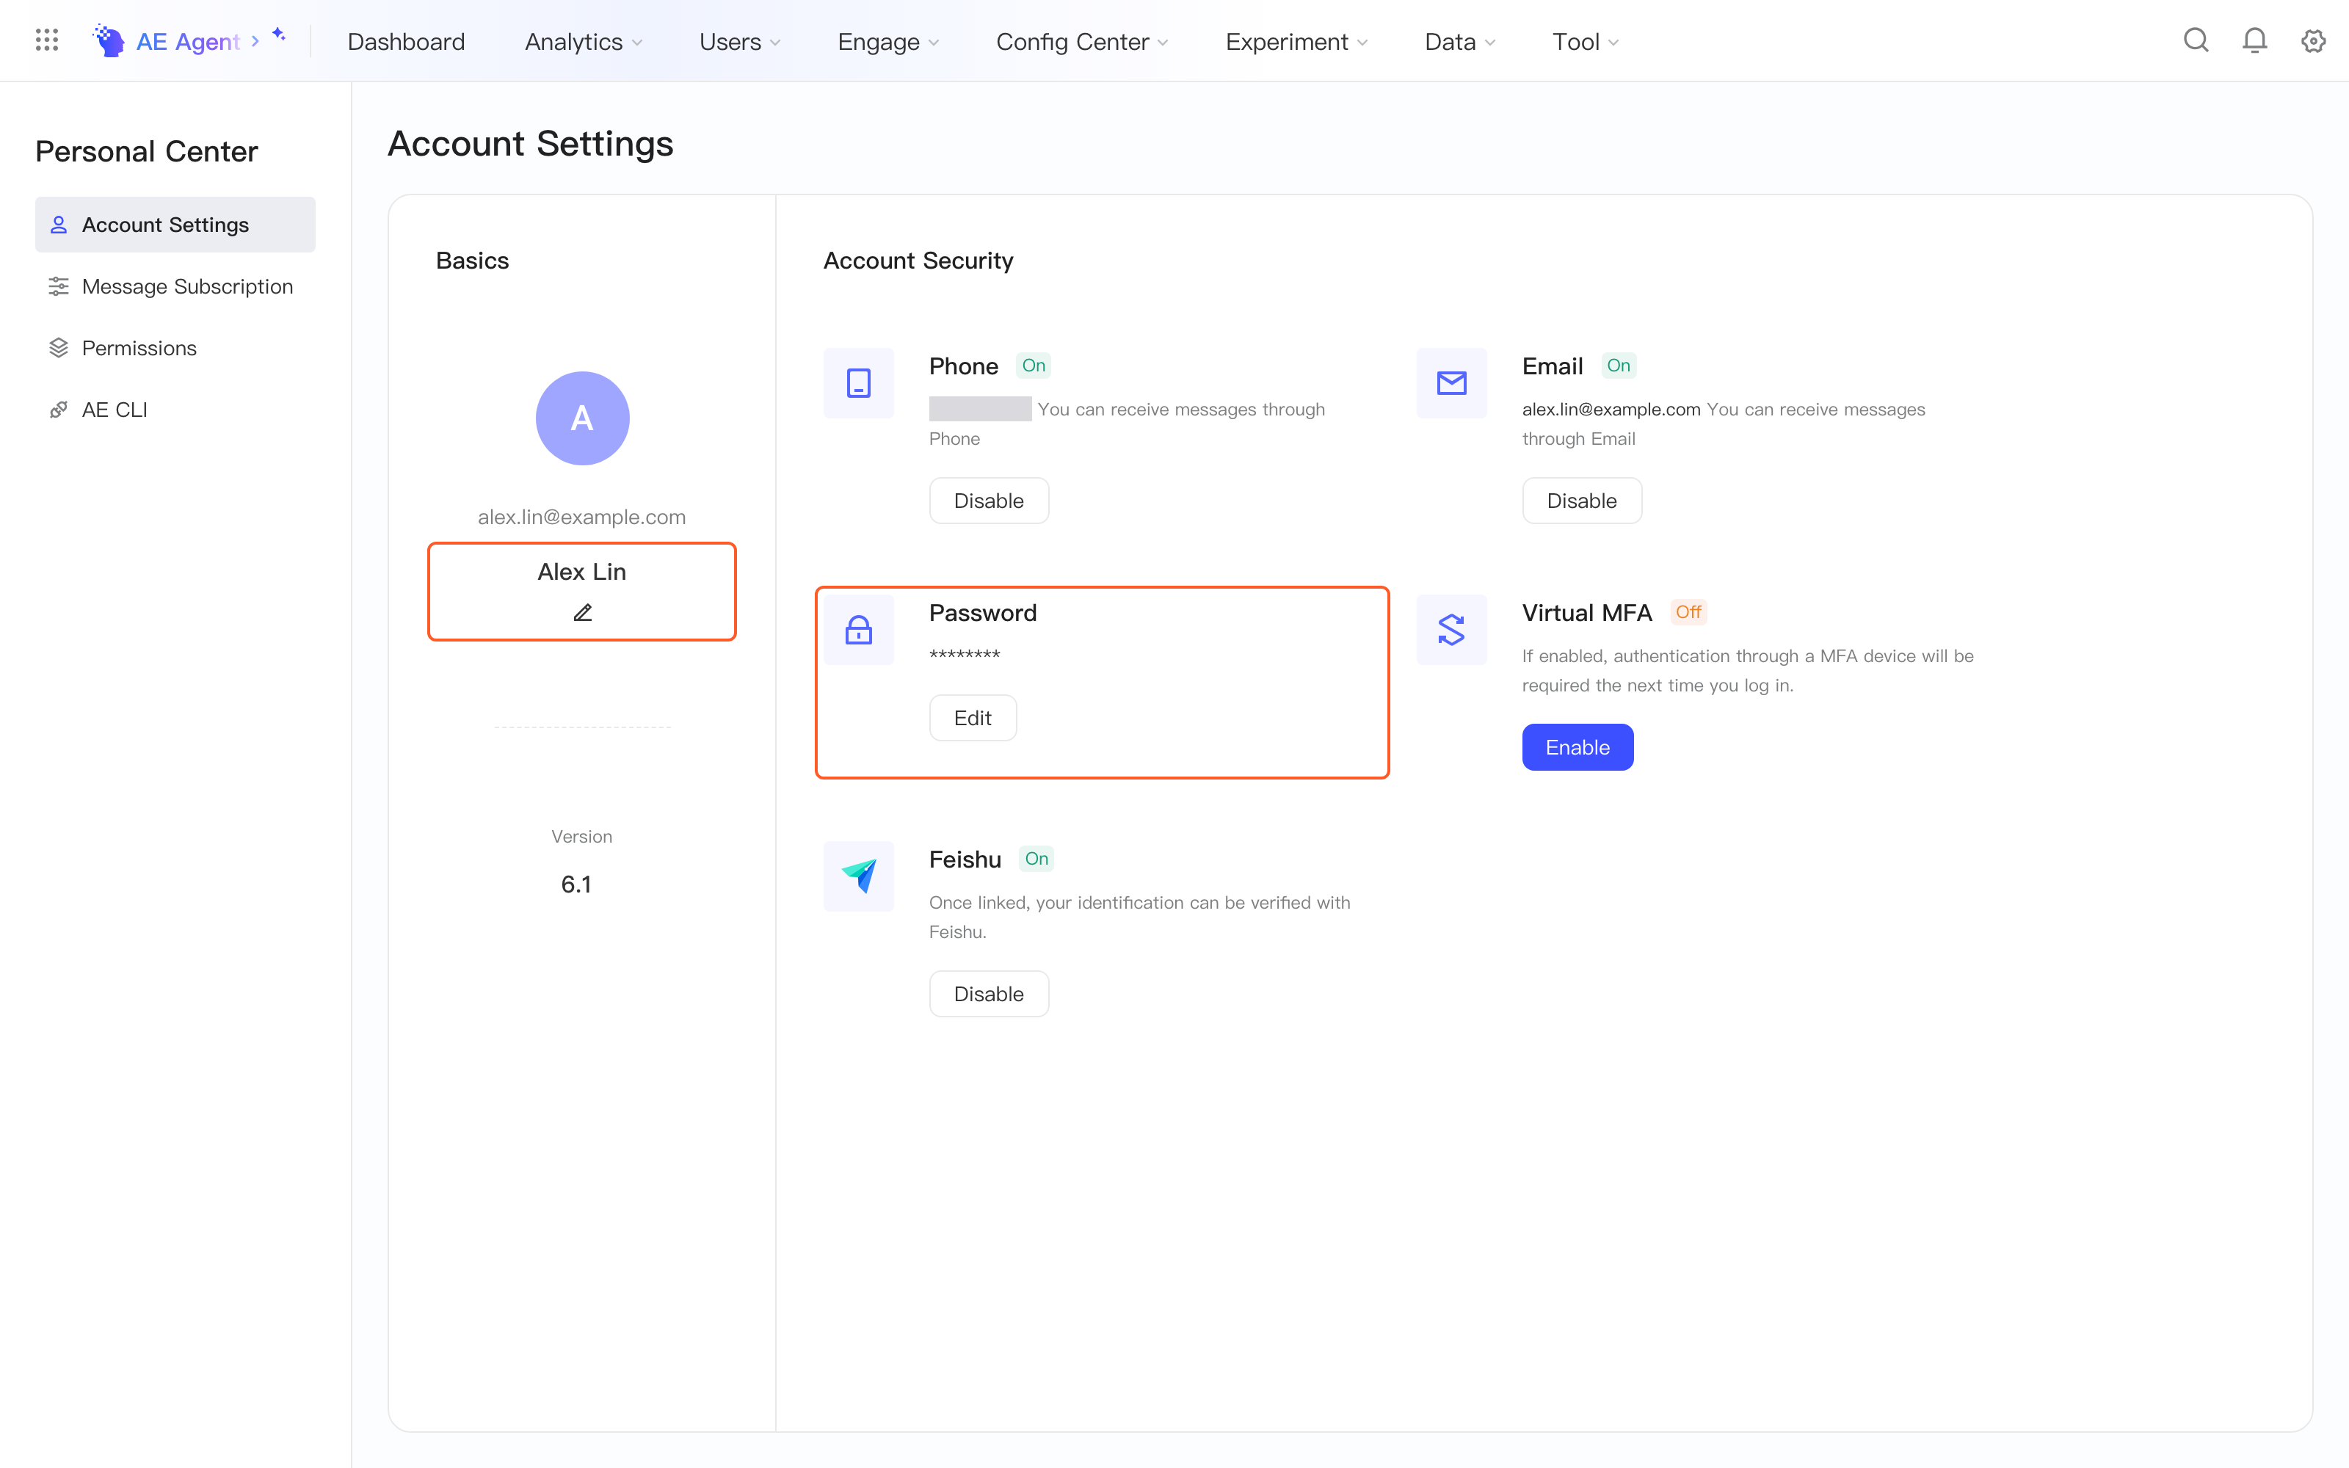2349x1468 pixels.
Task: Expand the Experiment dropdown menu
Action: (1297, 42)
